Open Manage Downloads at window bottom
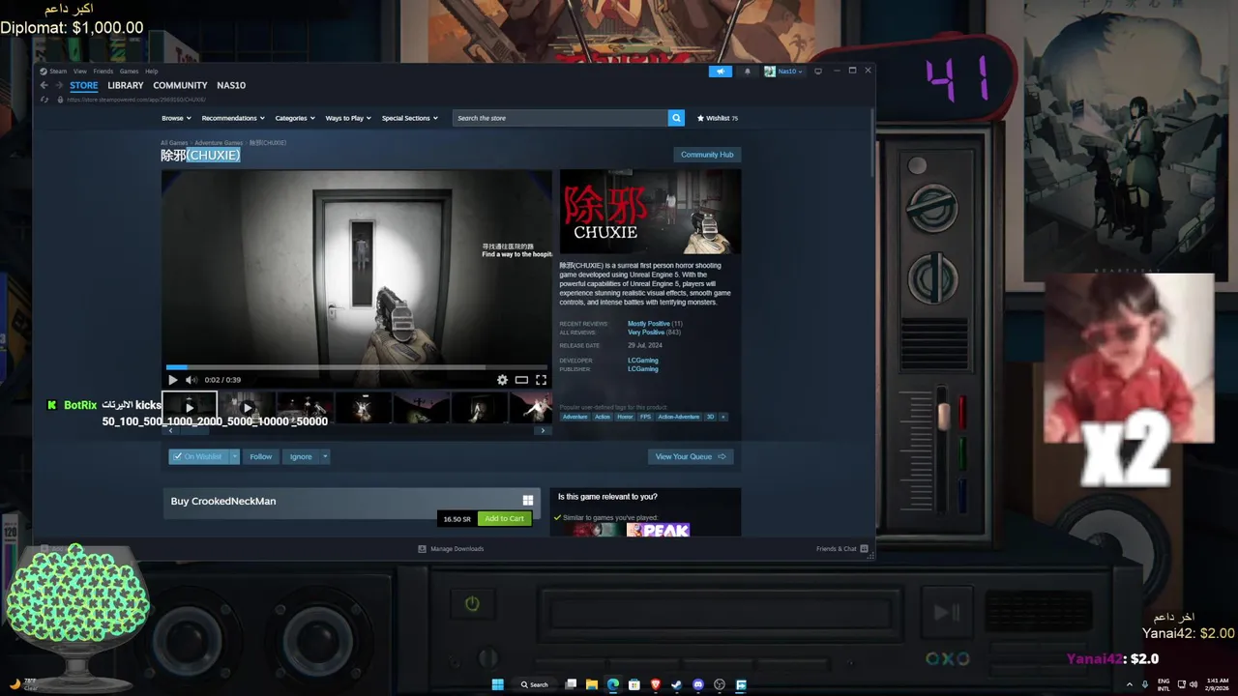This screenshot has height=696, width=1238. pyautogui.click(x=451, y=549)
